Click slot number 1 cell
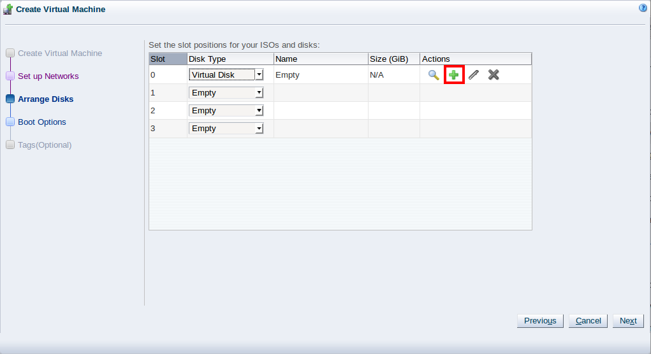This screenshot has height=354, width=651. tap(168, 93)
